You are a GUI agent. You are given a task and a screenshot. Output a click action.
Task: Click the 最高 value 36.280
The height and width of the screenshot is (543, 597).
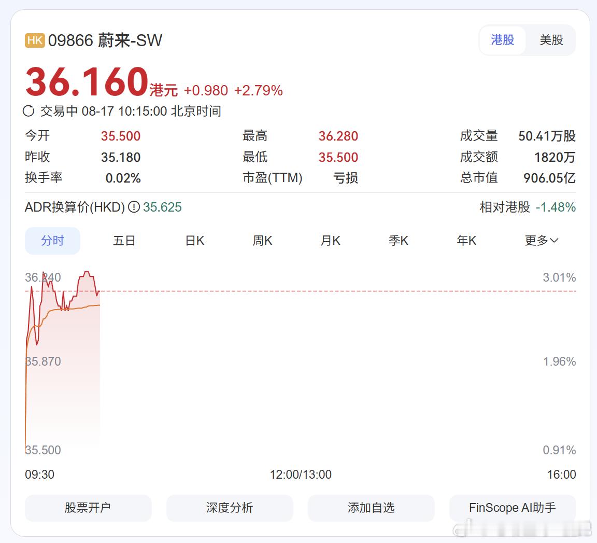pyautogui.click(x=338, y=136)
